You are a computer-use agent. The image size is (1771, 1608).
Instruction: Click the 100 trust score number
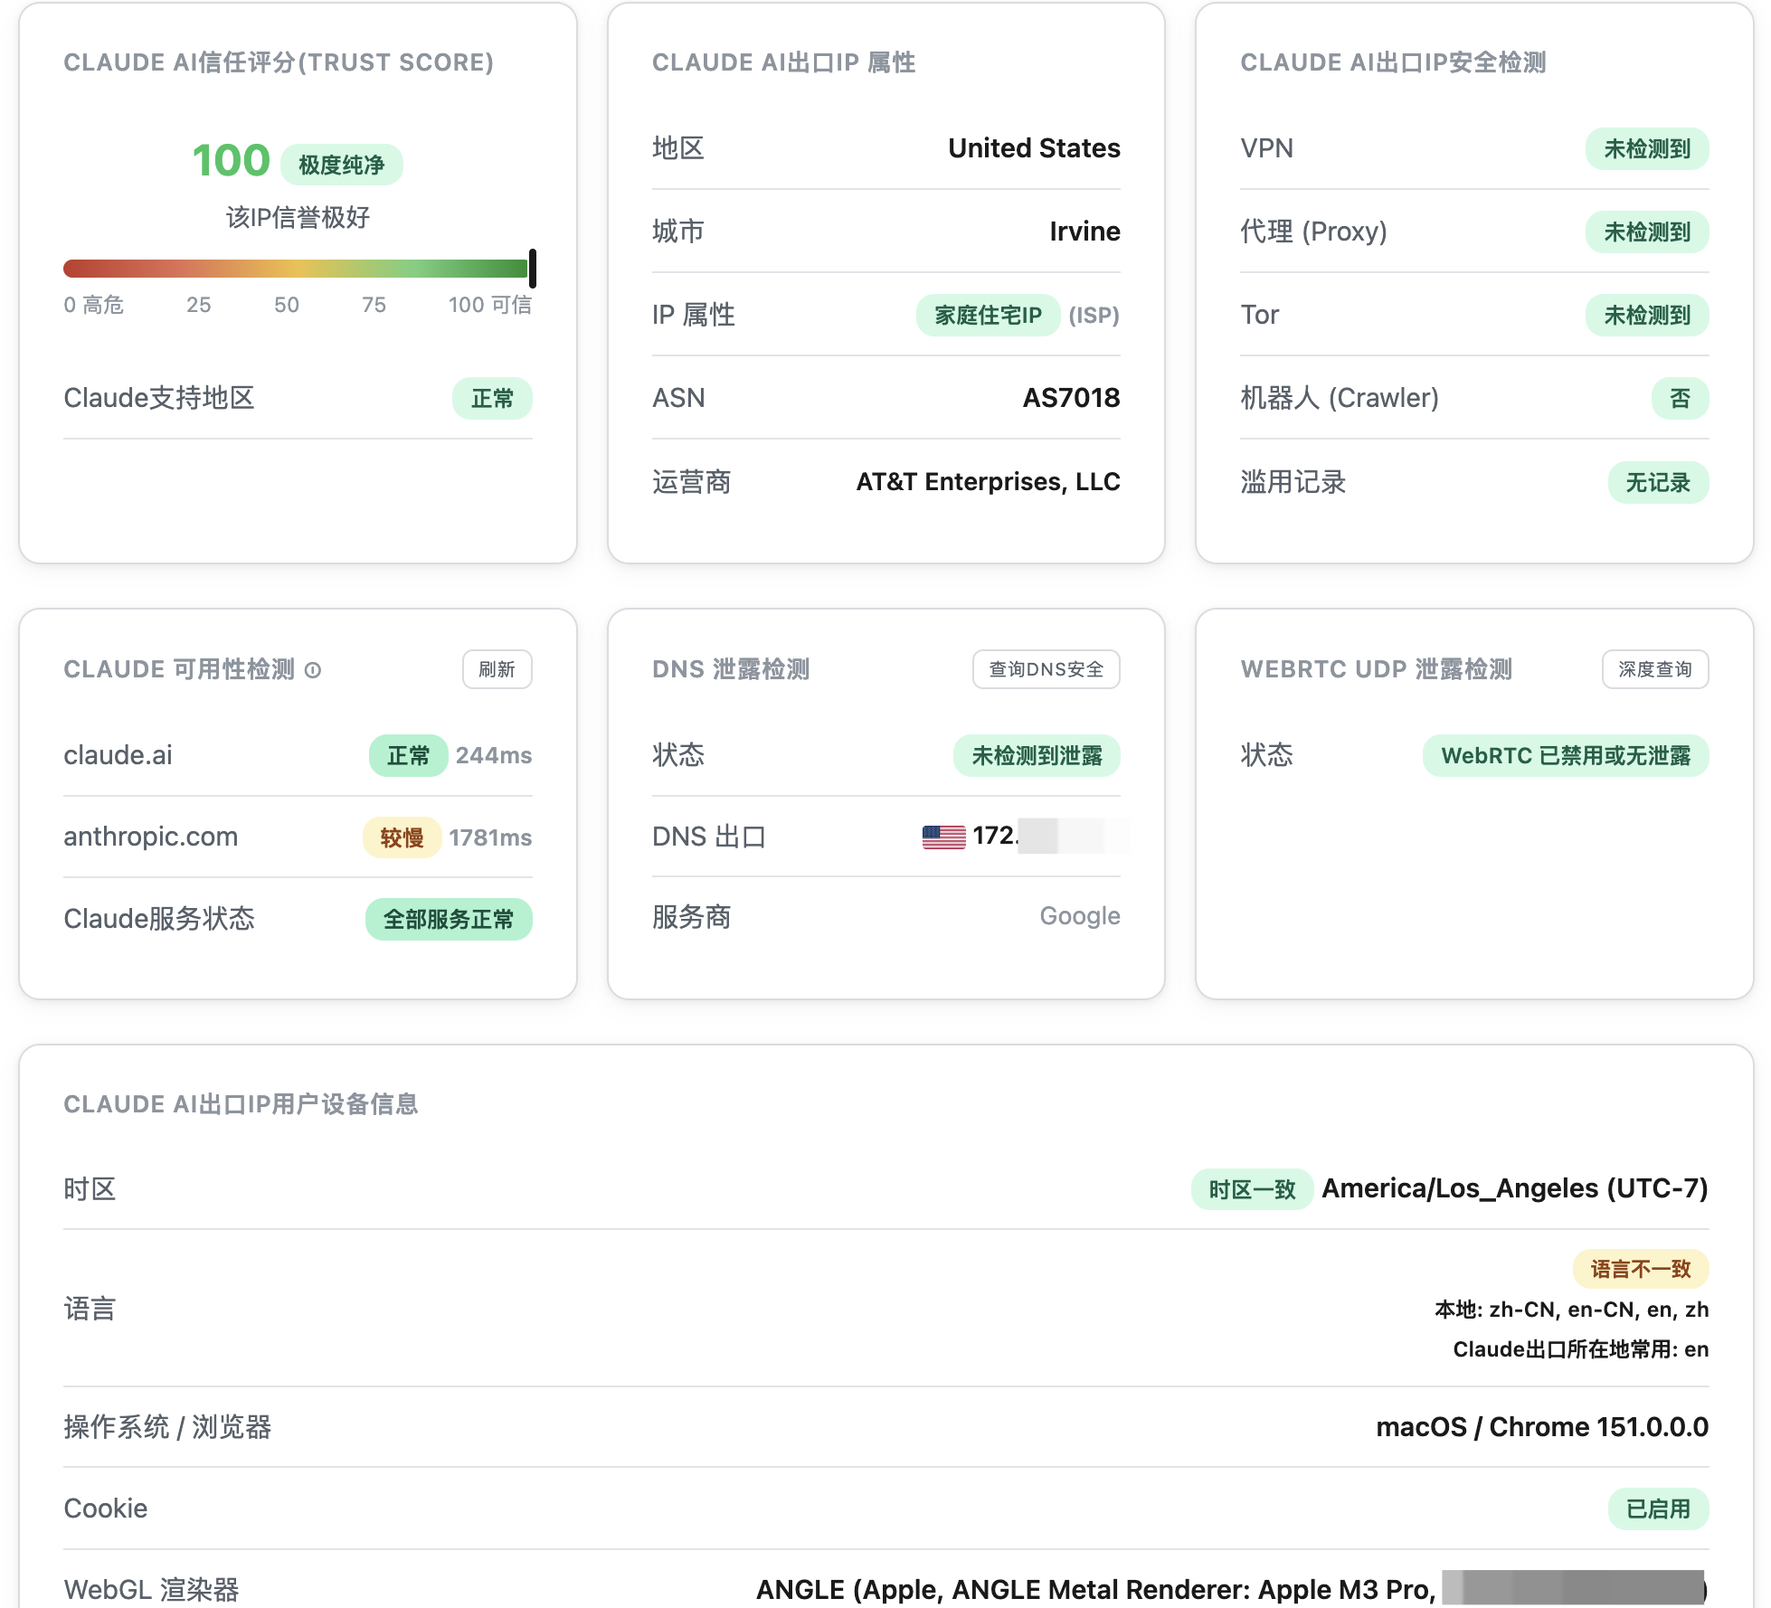point(232,161)
